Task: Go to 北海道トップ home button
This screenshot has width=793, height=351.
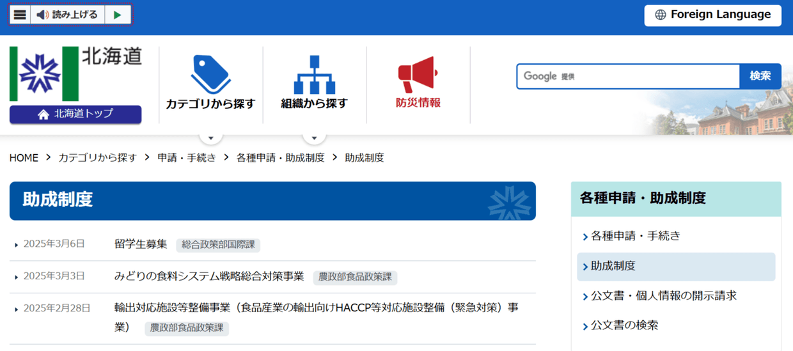Action: [x=75, y=114]
